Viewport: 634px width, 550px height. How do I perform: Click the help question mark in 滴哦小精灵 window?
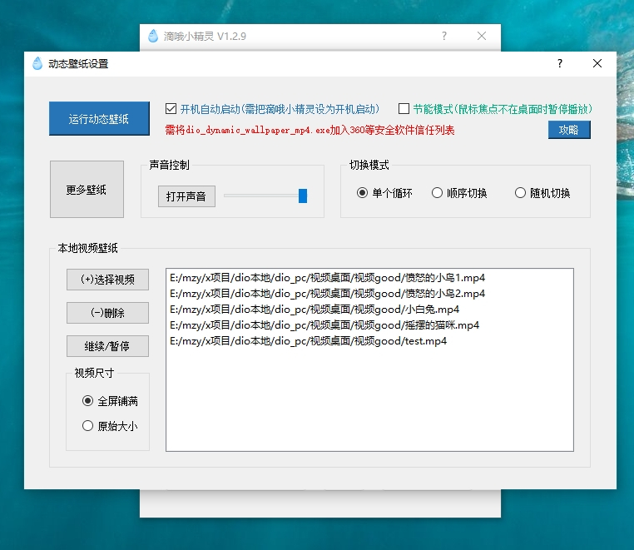pyautogui.click(x=444, y=36)
